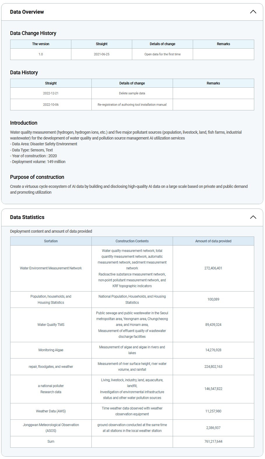265x459 pixels.
Task: Select "Open data for the first time" cell
Action: tap(162, 54)
